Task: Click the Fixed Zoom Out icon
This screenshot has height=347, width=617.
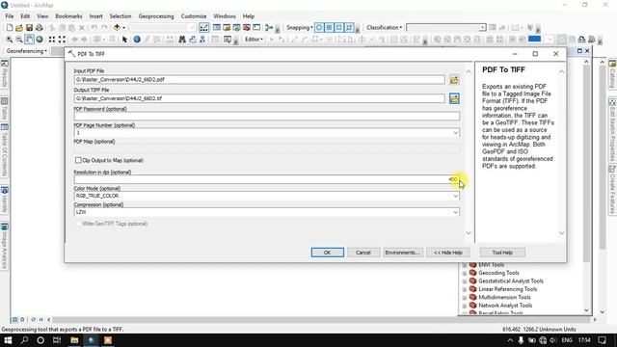Action: [62, 40]
